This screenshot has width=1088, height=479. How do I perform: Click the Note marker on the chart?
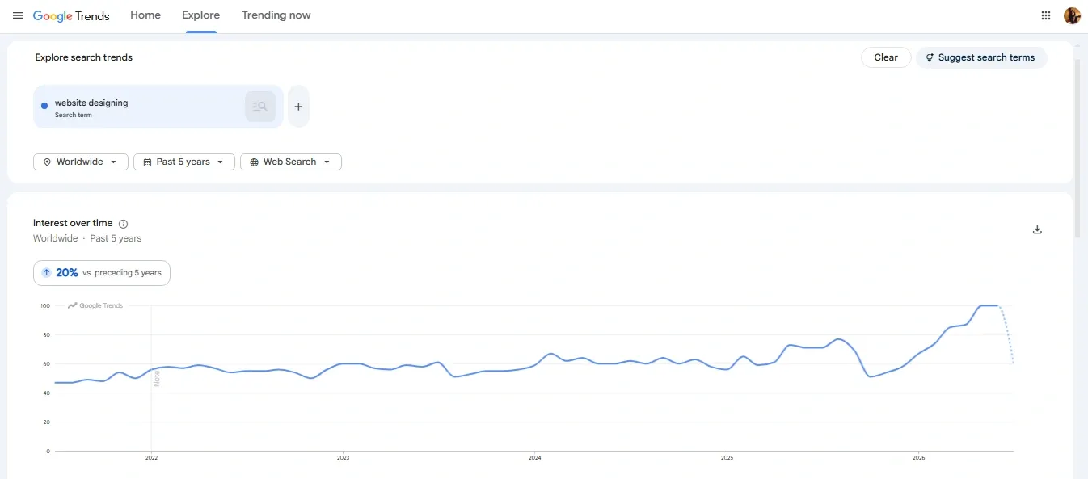(157, 378)
